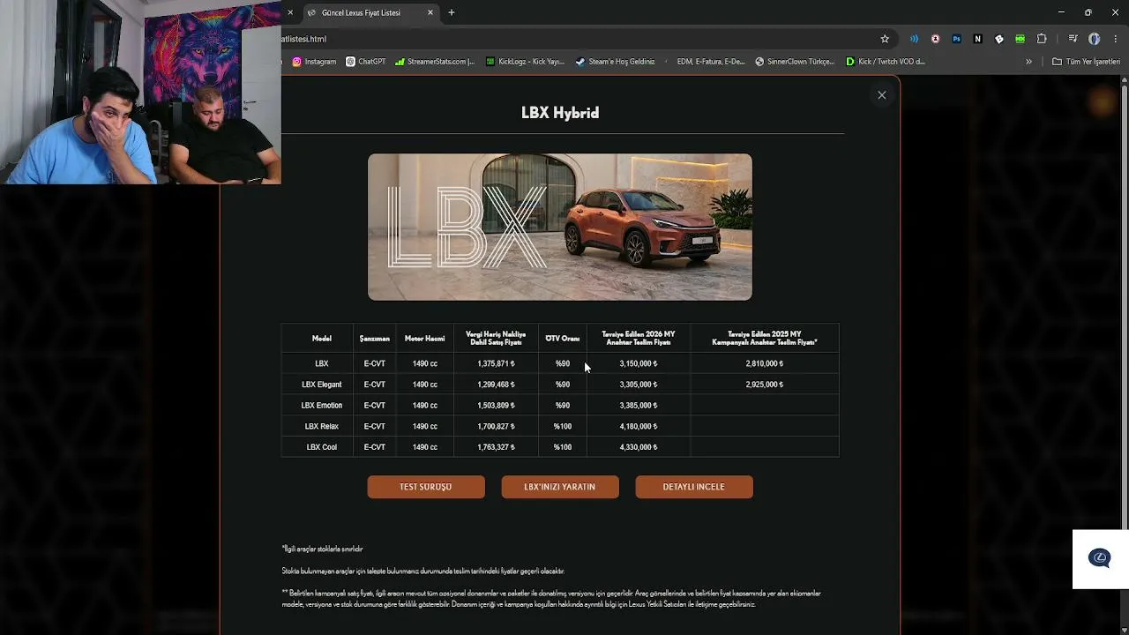Viewport: 1129px width, 635px height.
Task: Open a new browser tab
Action: [x=452, y=12]
